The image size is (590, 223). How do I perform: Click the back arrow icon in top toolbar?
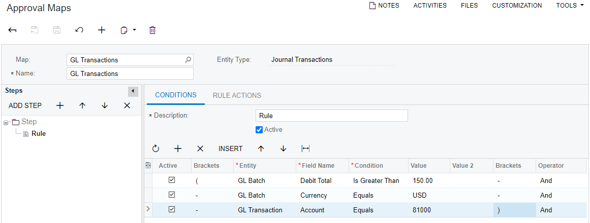(x=13, y=30)
